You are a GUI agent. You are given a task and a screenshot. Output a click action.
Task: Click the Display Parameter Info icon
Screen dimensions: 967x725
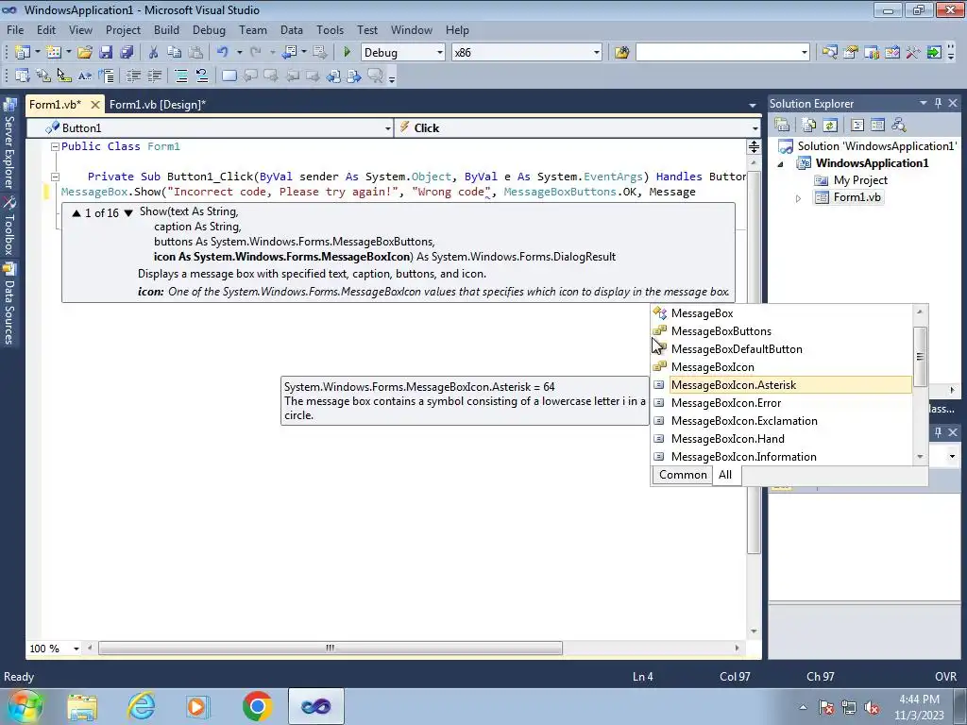[x=43, y=76]
